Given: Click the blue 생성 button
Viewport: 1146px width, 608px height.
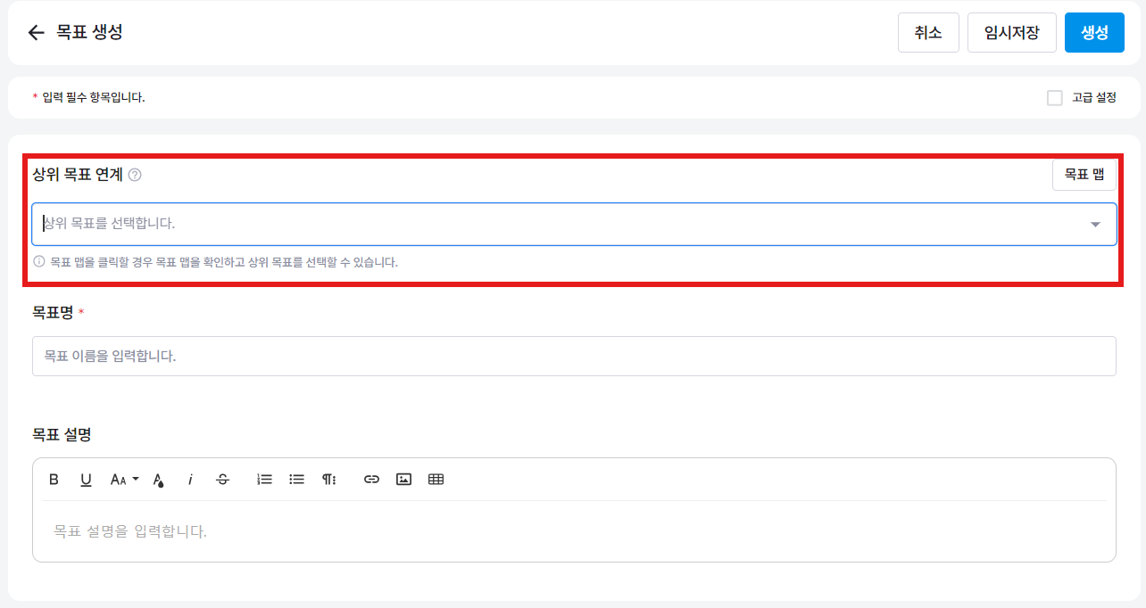Looking at the screenshot, I should pos(1094,33).
